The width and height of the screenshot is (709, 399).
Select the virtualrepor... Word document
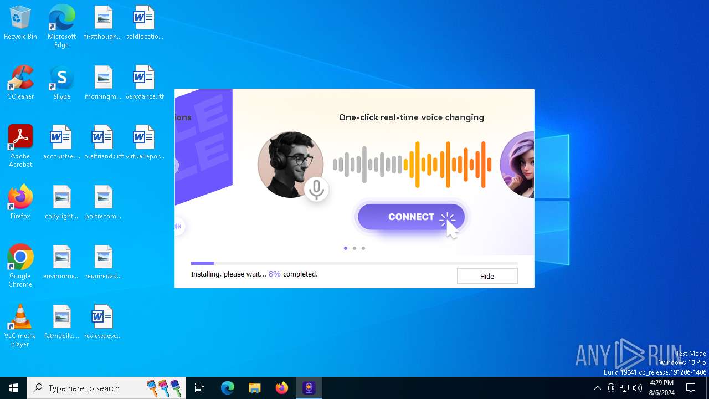(x=145, y=143)
